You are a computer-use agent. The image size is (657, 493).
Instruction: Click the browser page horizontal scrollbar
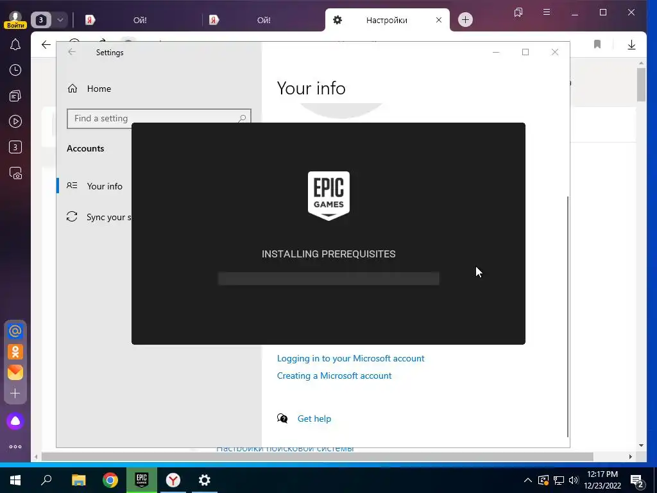[317, 456]
